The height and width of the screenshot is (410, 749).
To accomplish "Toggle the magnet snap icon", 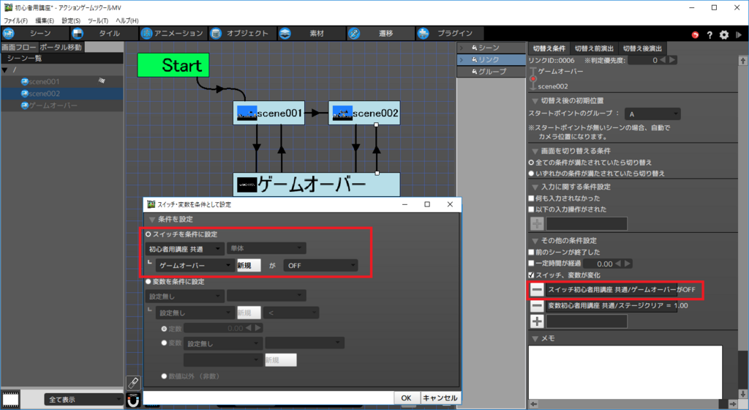I will pyautogui.click(x=133, y=400).
